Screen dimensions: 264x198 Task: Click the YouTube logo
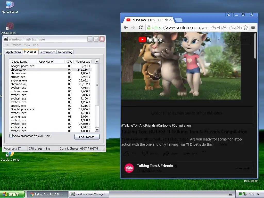(150, 39)
